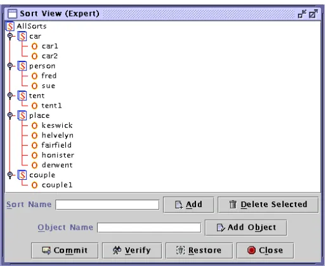Click the object icon next to fred
This screenshot has width=326, height=266.
coord(34,76)
